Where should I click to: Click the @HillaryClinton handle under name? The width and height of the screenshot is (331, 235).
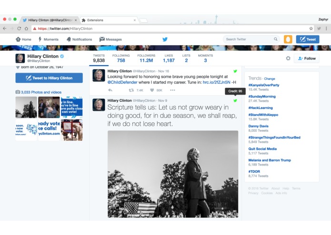coord(39,61)
